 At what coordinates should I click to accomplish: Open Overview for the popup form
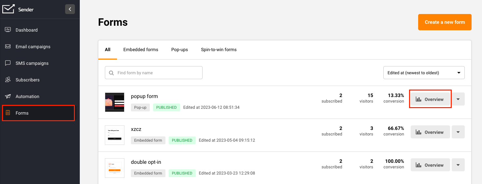coord(430,99)
